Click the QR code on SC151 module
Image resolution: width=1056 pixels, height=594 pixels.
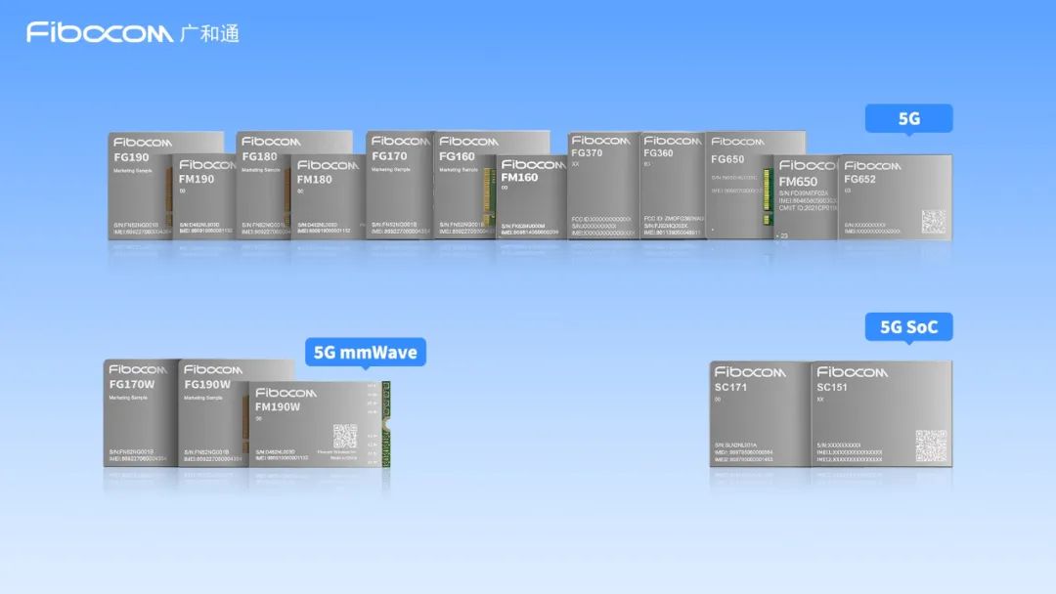930,445
